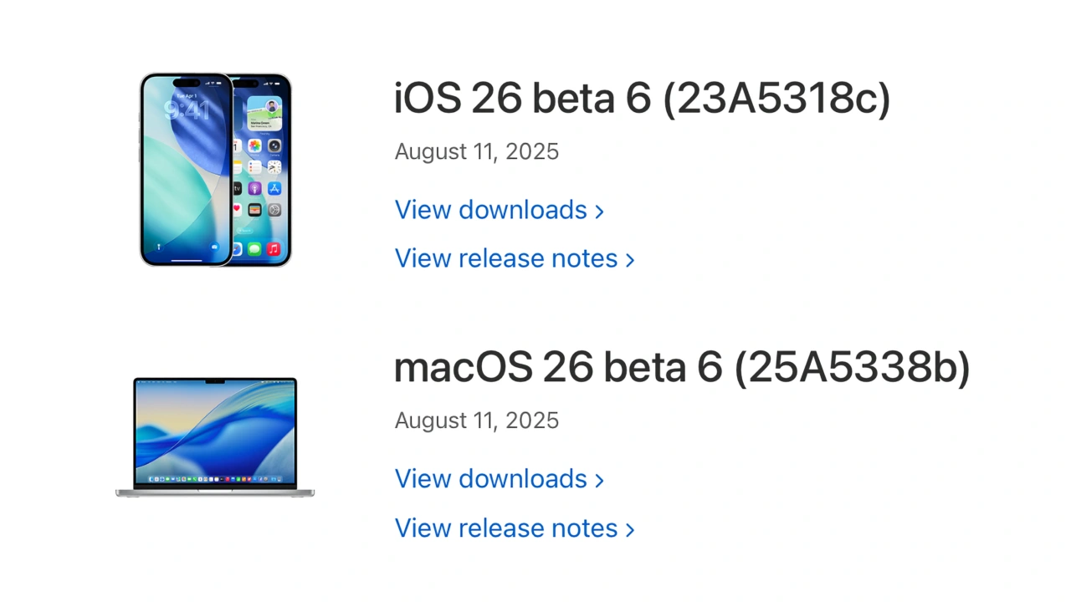This screenshot has width=1071, height=602.
Task: Toggle the flashlight button on the lock screen
Action: pyautogui.click(x=159, y=247)
